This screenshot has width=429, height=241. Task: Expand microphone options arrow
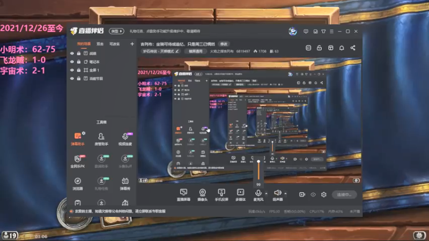(266, 193)
